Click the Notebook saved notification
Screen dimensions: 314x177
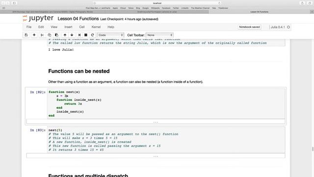point(249,27)
